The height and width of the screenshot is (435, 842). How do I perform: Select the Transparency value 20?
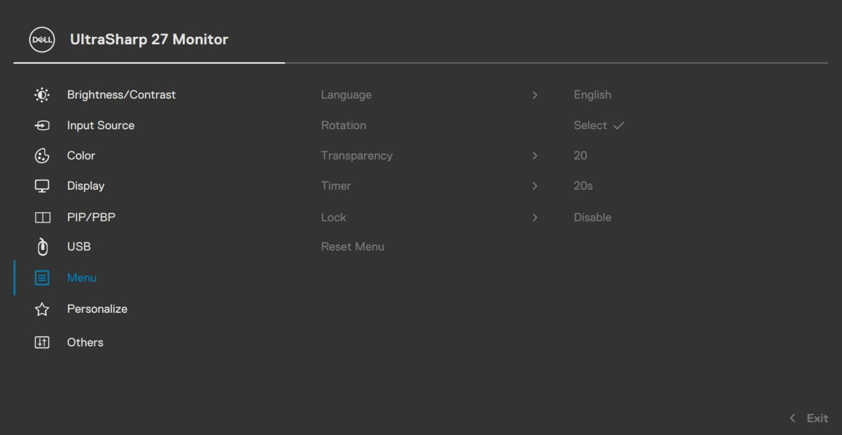point(581,156)
